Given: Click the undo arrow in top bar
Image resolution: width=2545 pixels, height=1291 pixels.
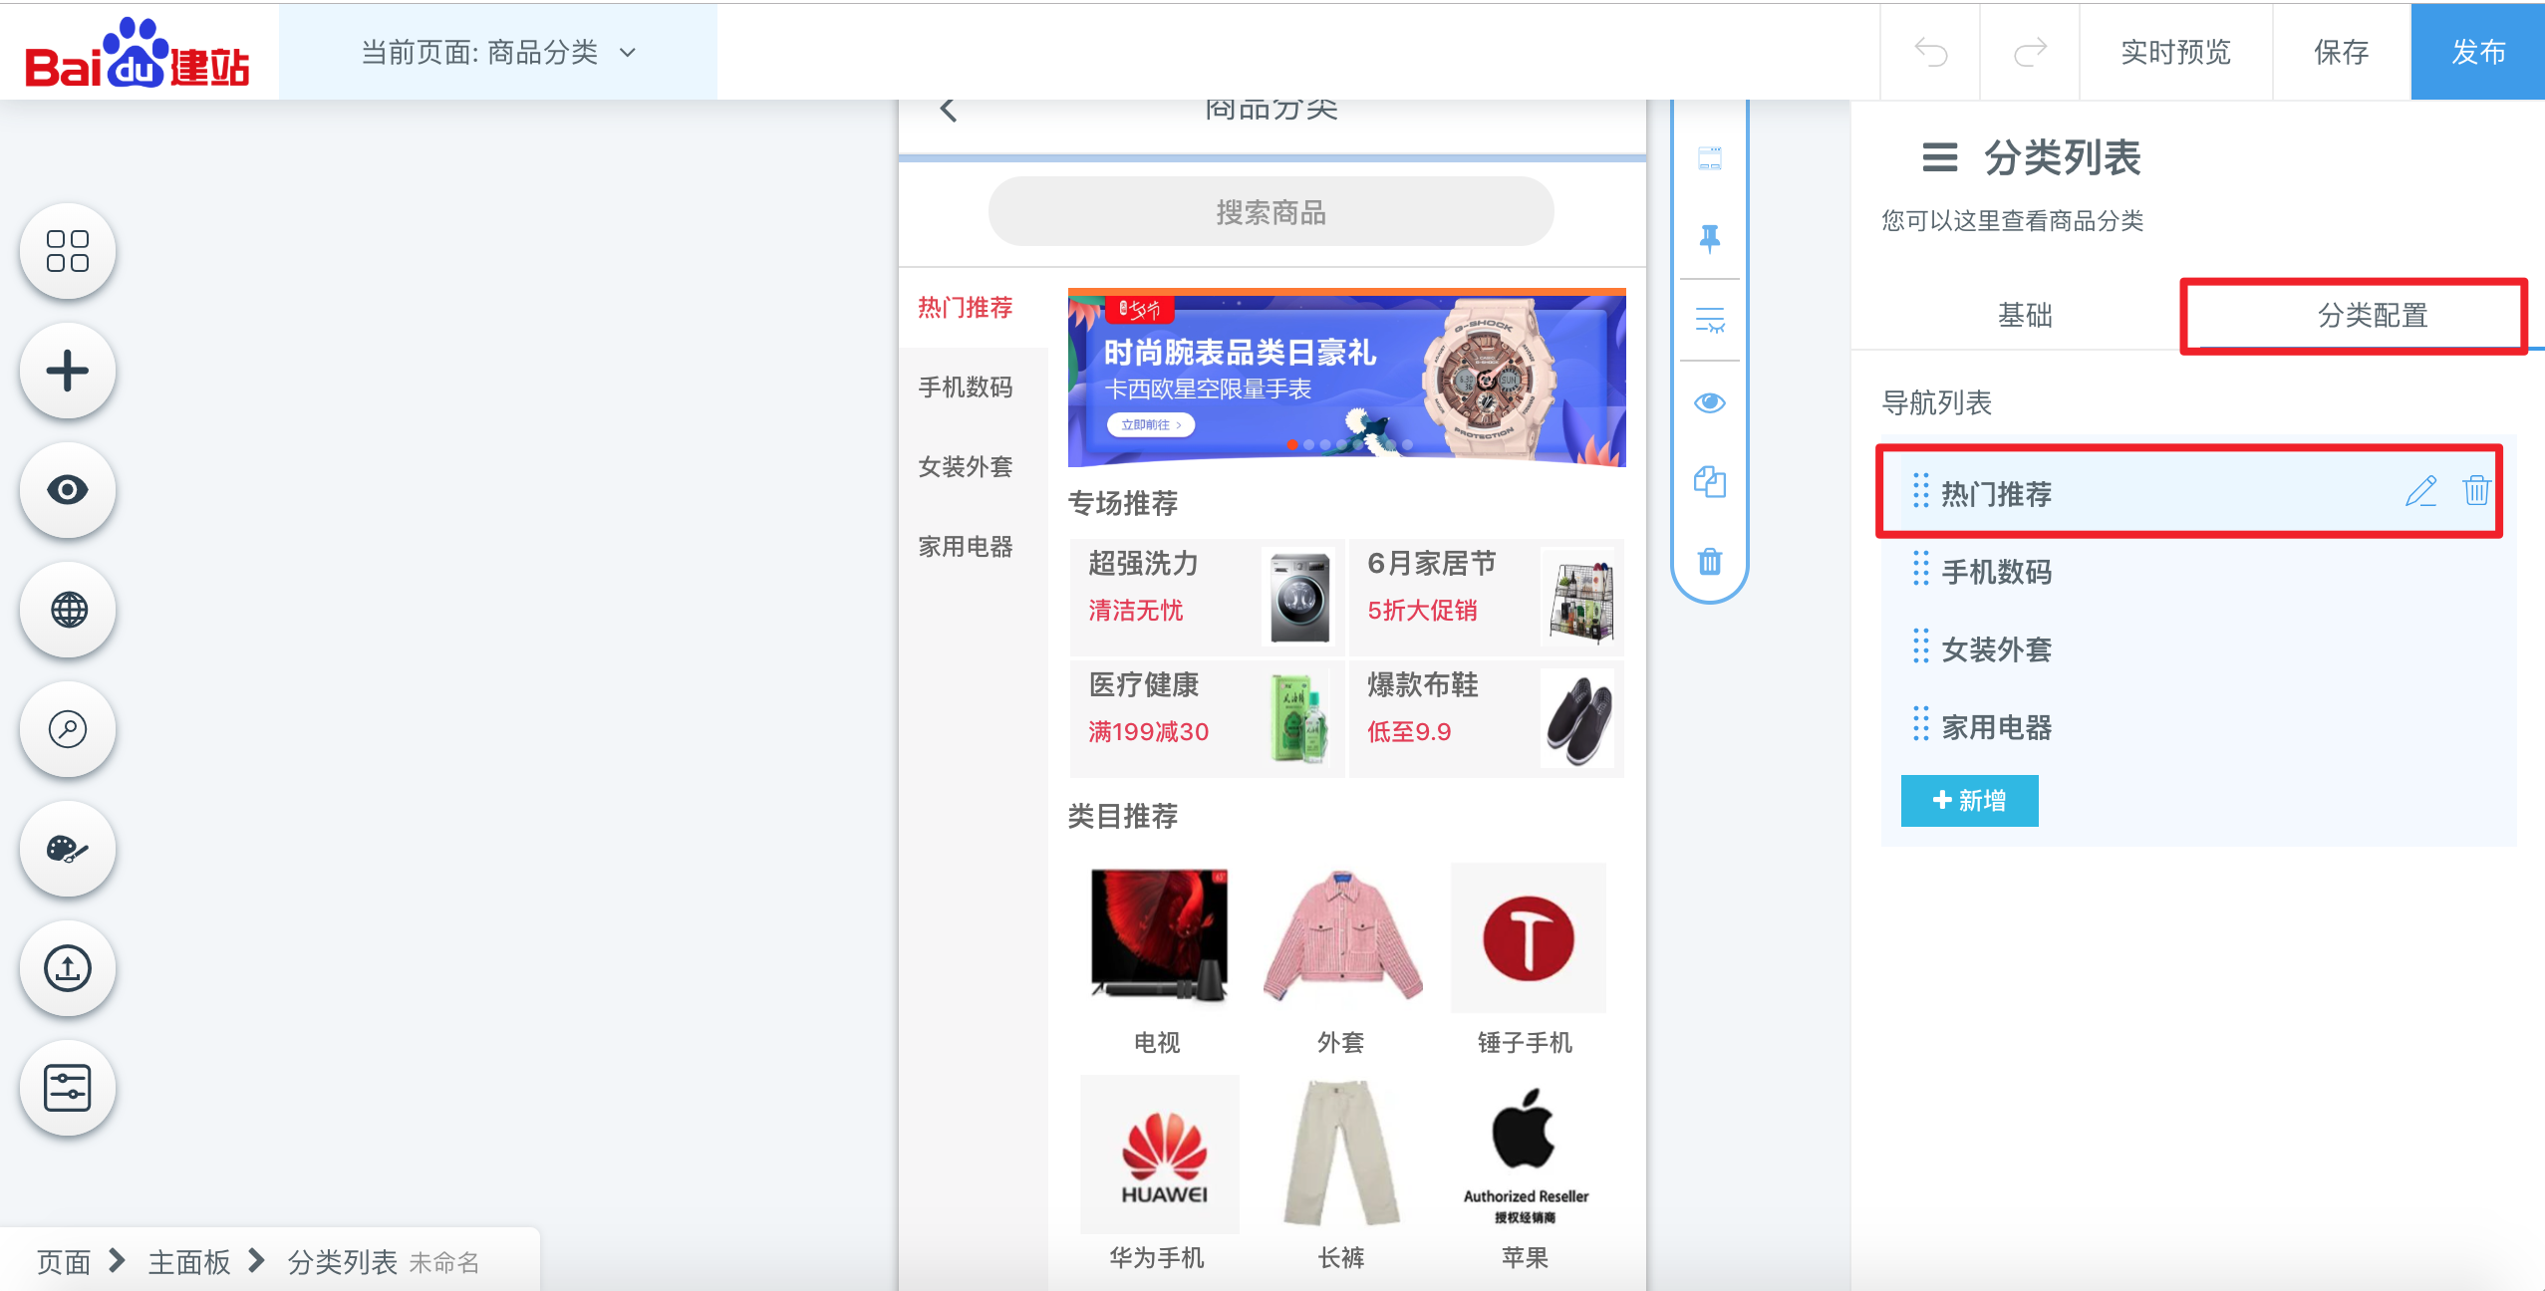Looking at the screenshot, I should tap(1930, 52).
